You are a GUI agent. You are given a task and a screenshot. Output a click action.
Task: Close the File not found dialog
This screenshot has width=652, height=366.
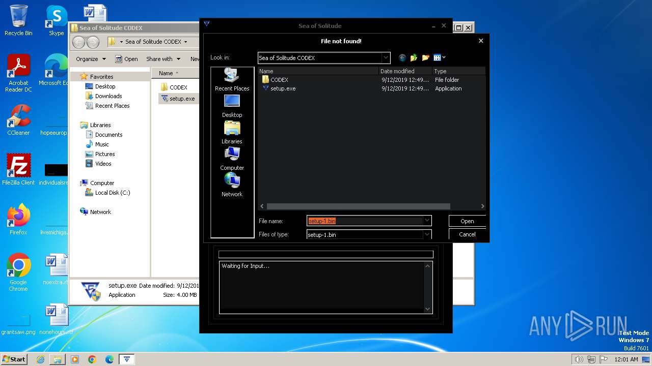click(481, 41)
